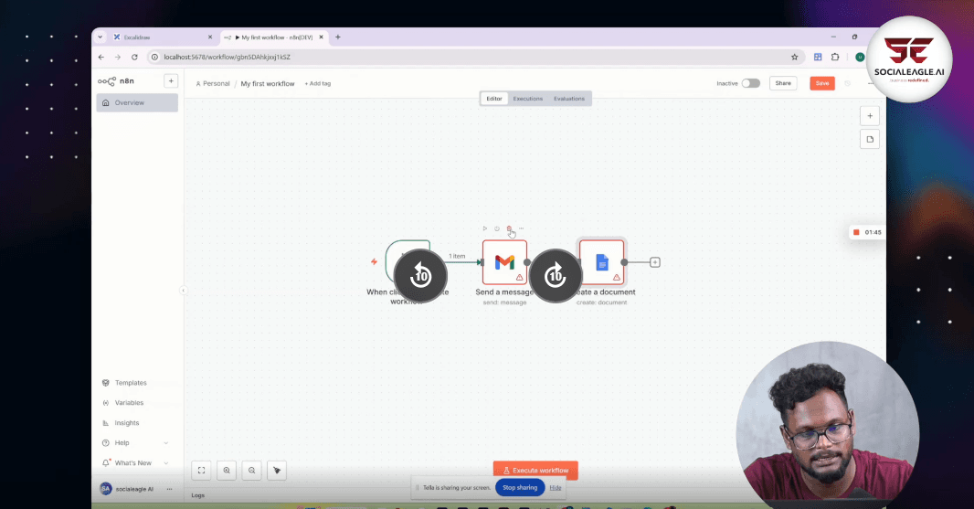
Task: Open the browser profile avatar
Action: 860,58
